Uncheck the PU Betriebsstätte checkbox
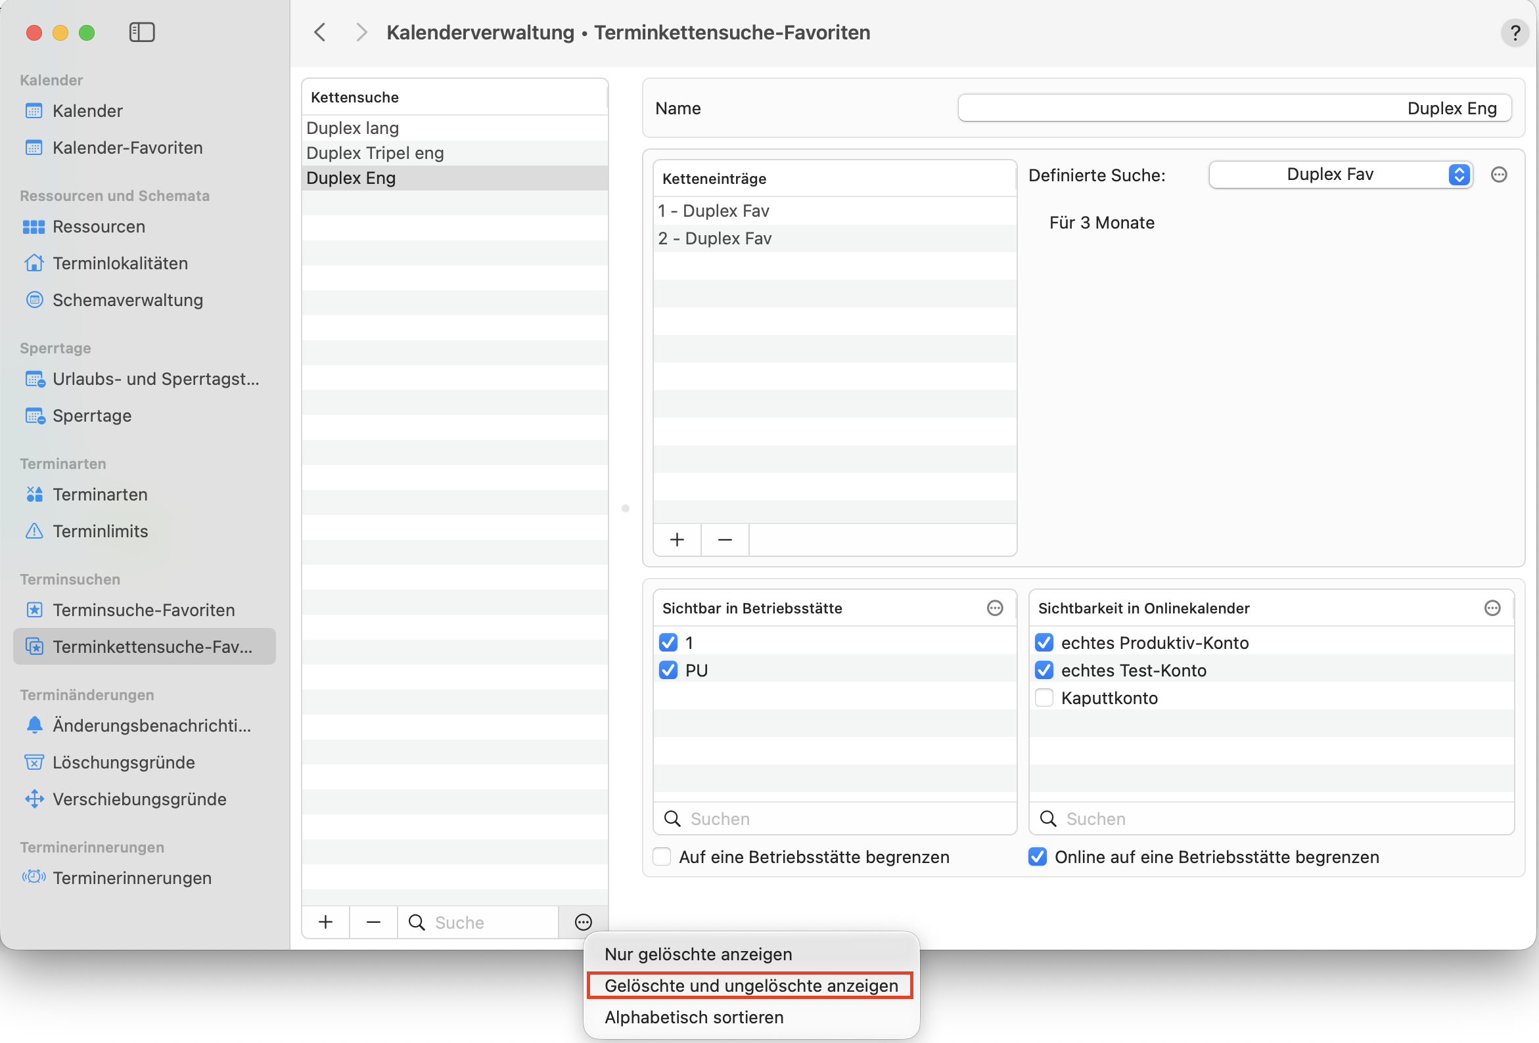Viewport: 1539px width, 1043px height. coord(668,670)
